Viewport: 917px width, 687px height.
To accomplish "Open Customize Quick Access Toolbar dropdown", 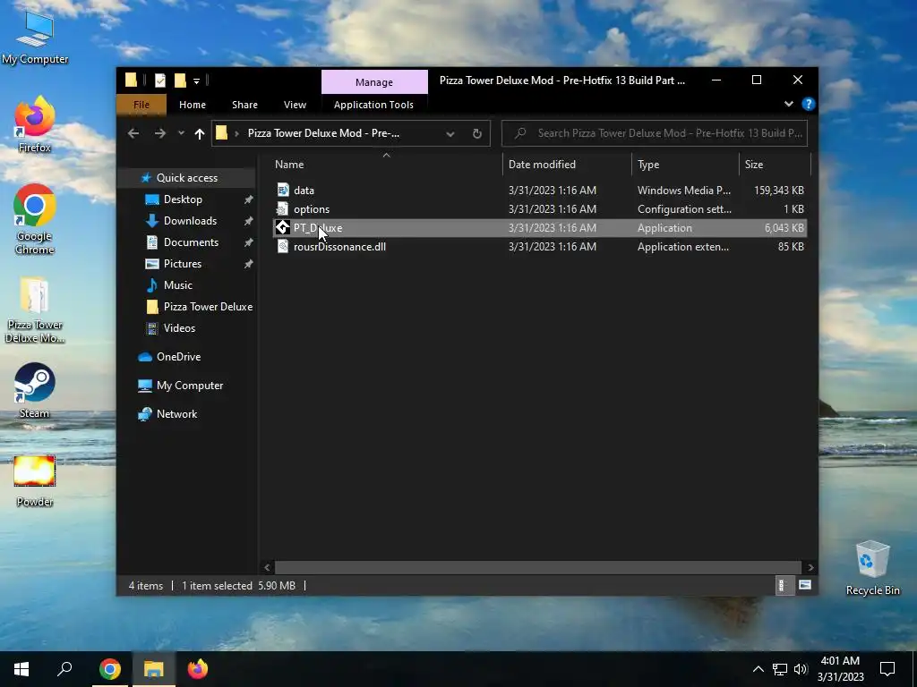I will coord(196,81).
